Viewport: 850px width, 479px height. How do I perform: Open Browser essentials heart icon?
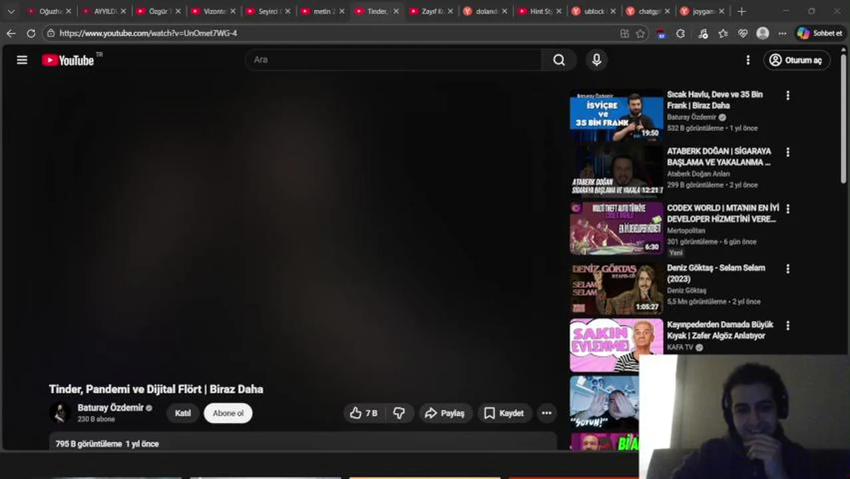(x=743, y=33)
